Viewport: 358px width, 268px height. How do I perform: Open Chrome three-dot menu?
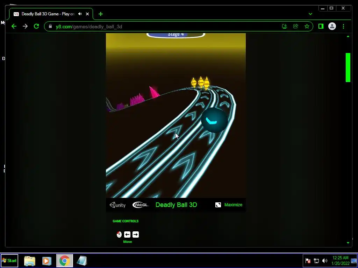[343, 27]
